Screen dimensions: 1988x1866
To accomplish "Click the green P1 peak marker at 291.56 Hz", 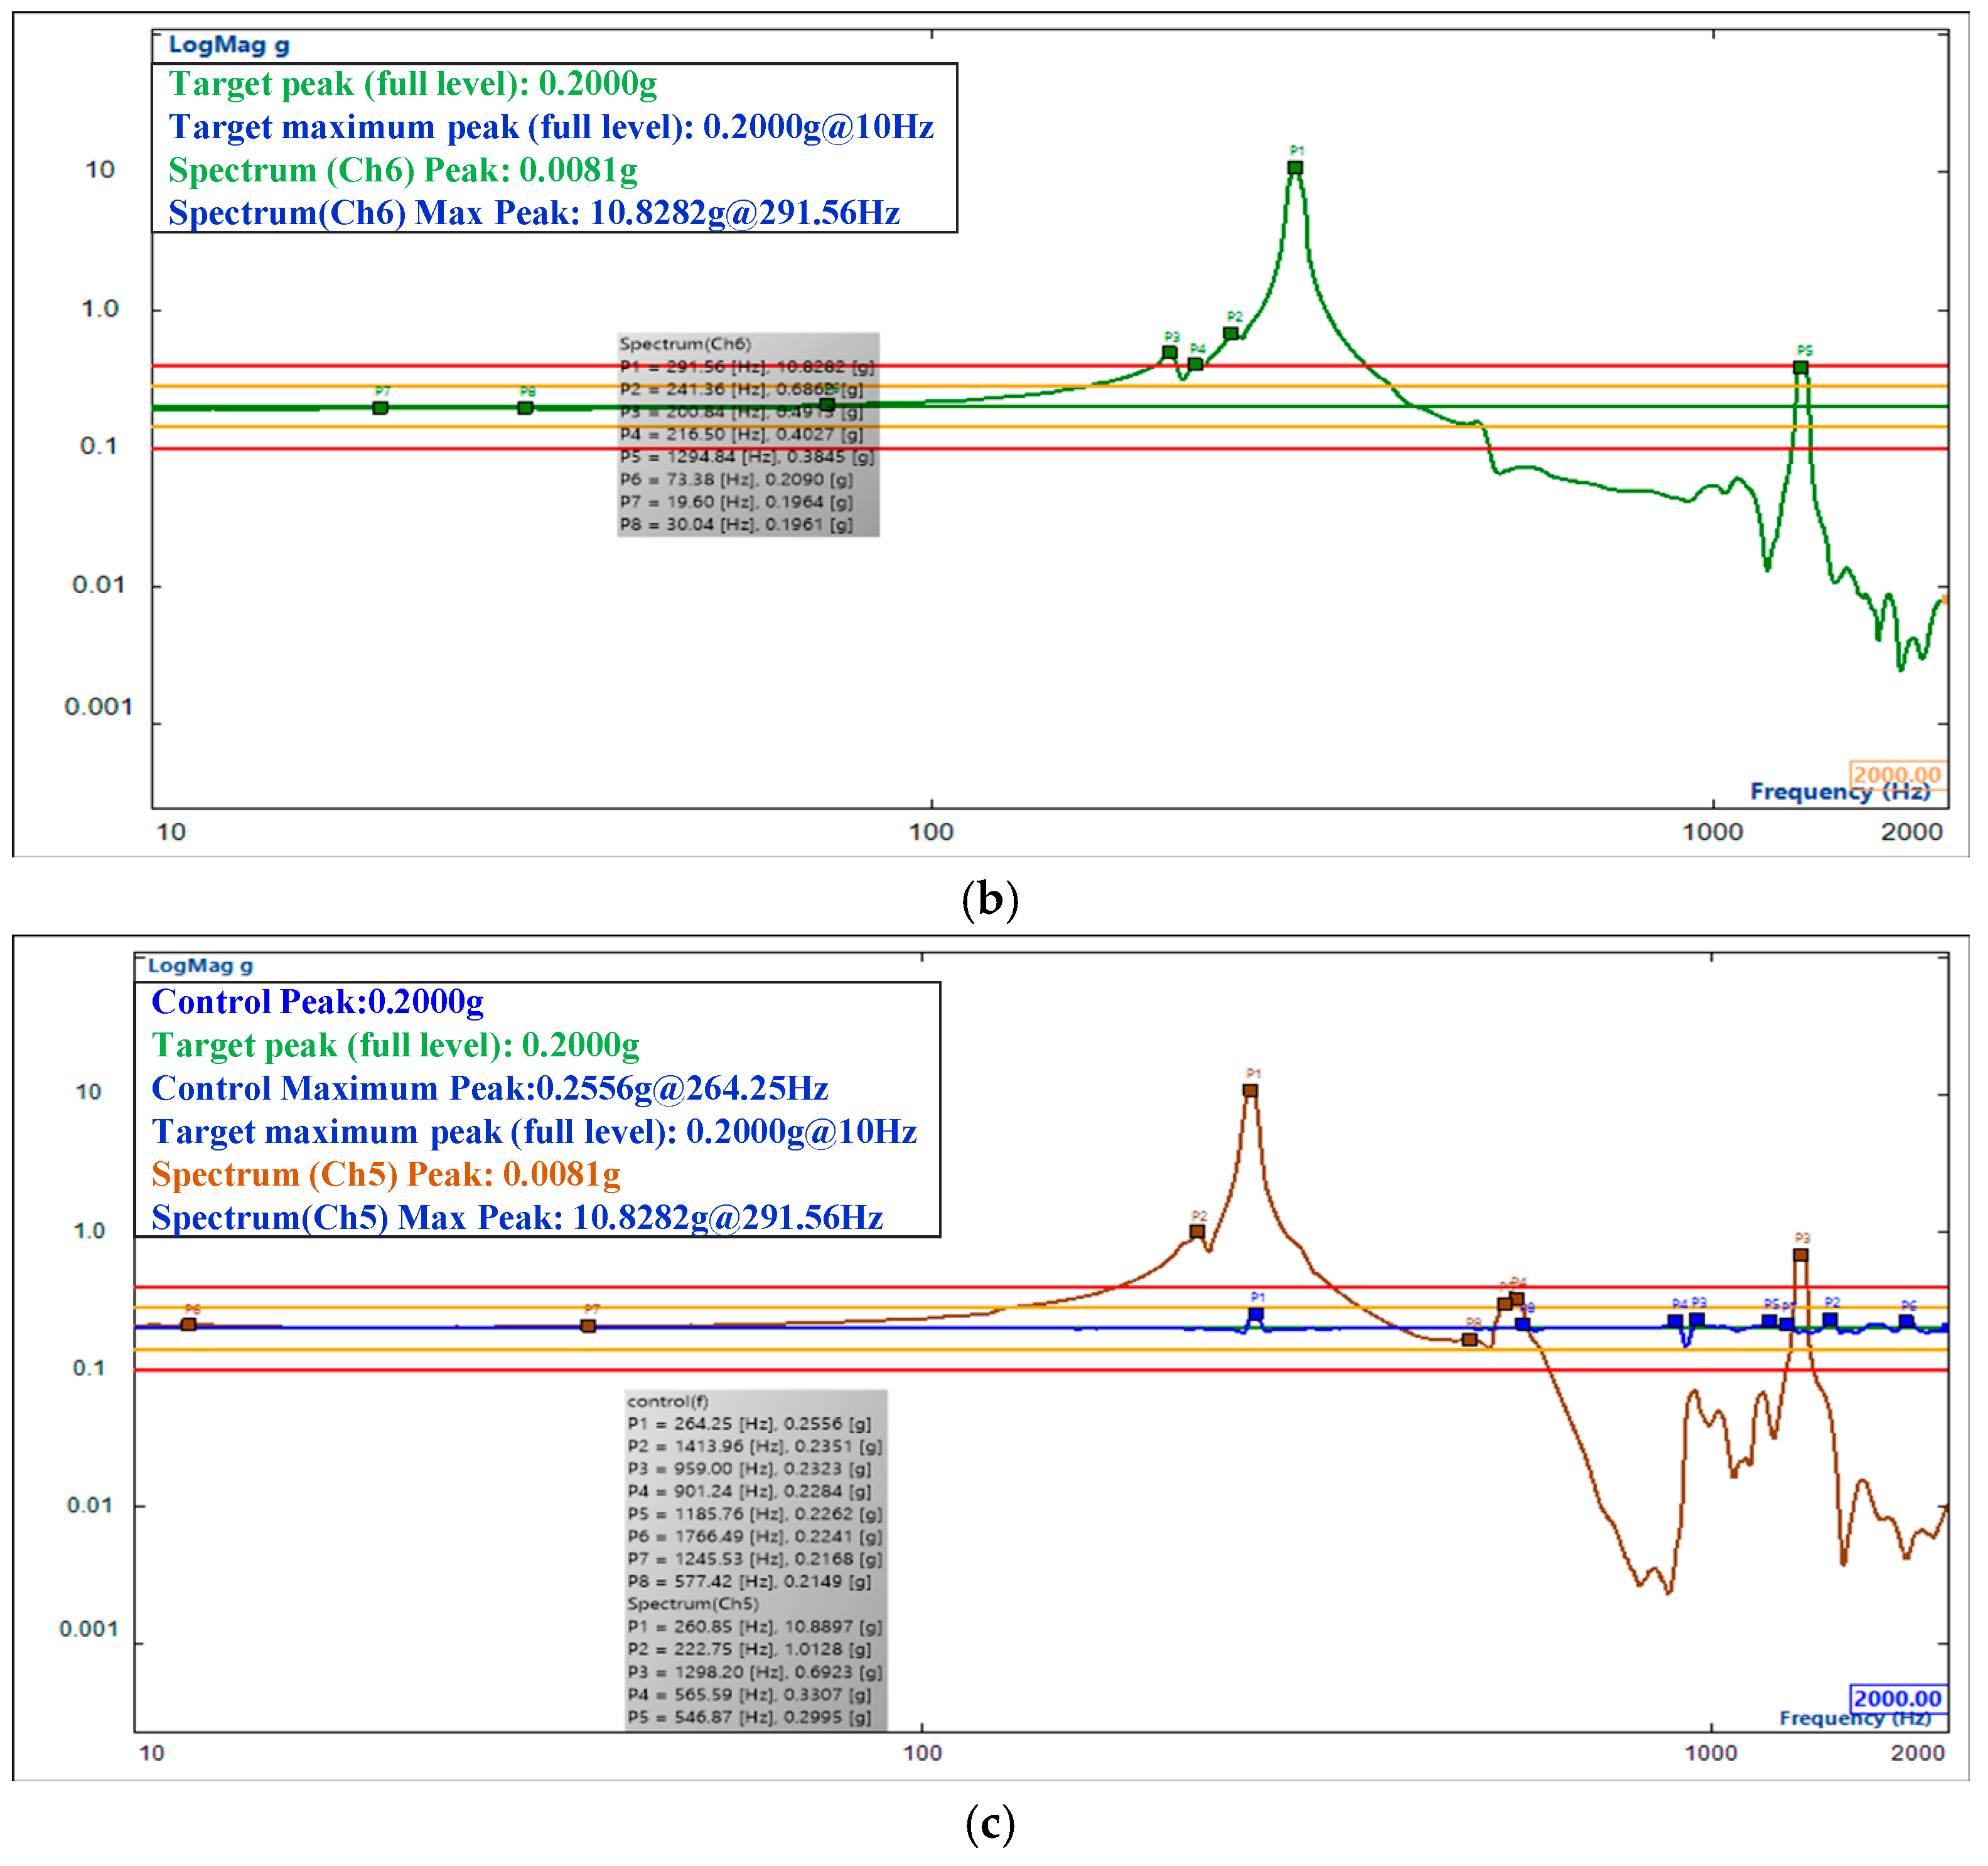I will 1295,167.
